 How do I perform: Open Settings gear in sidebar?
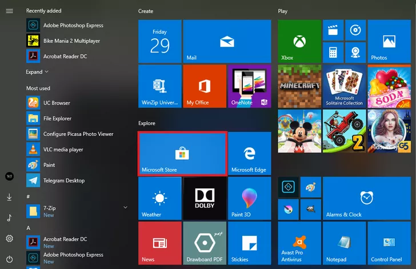click(9, 239)
